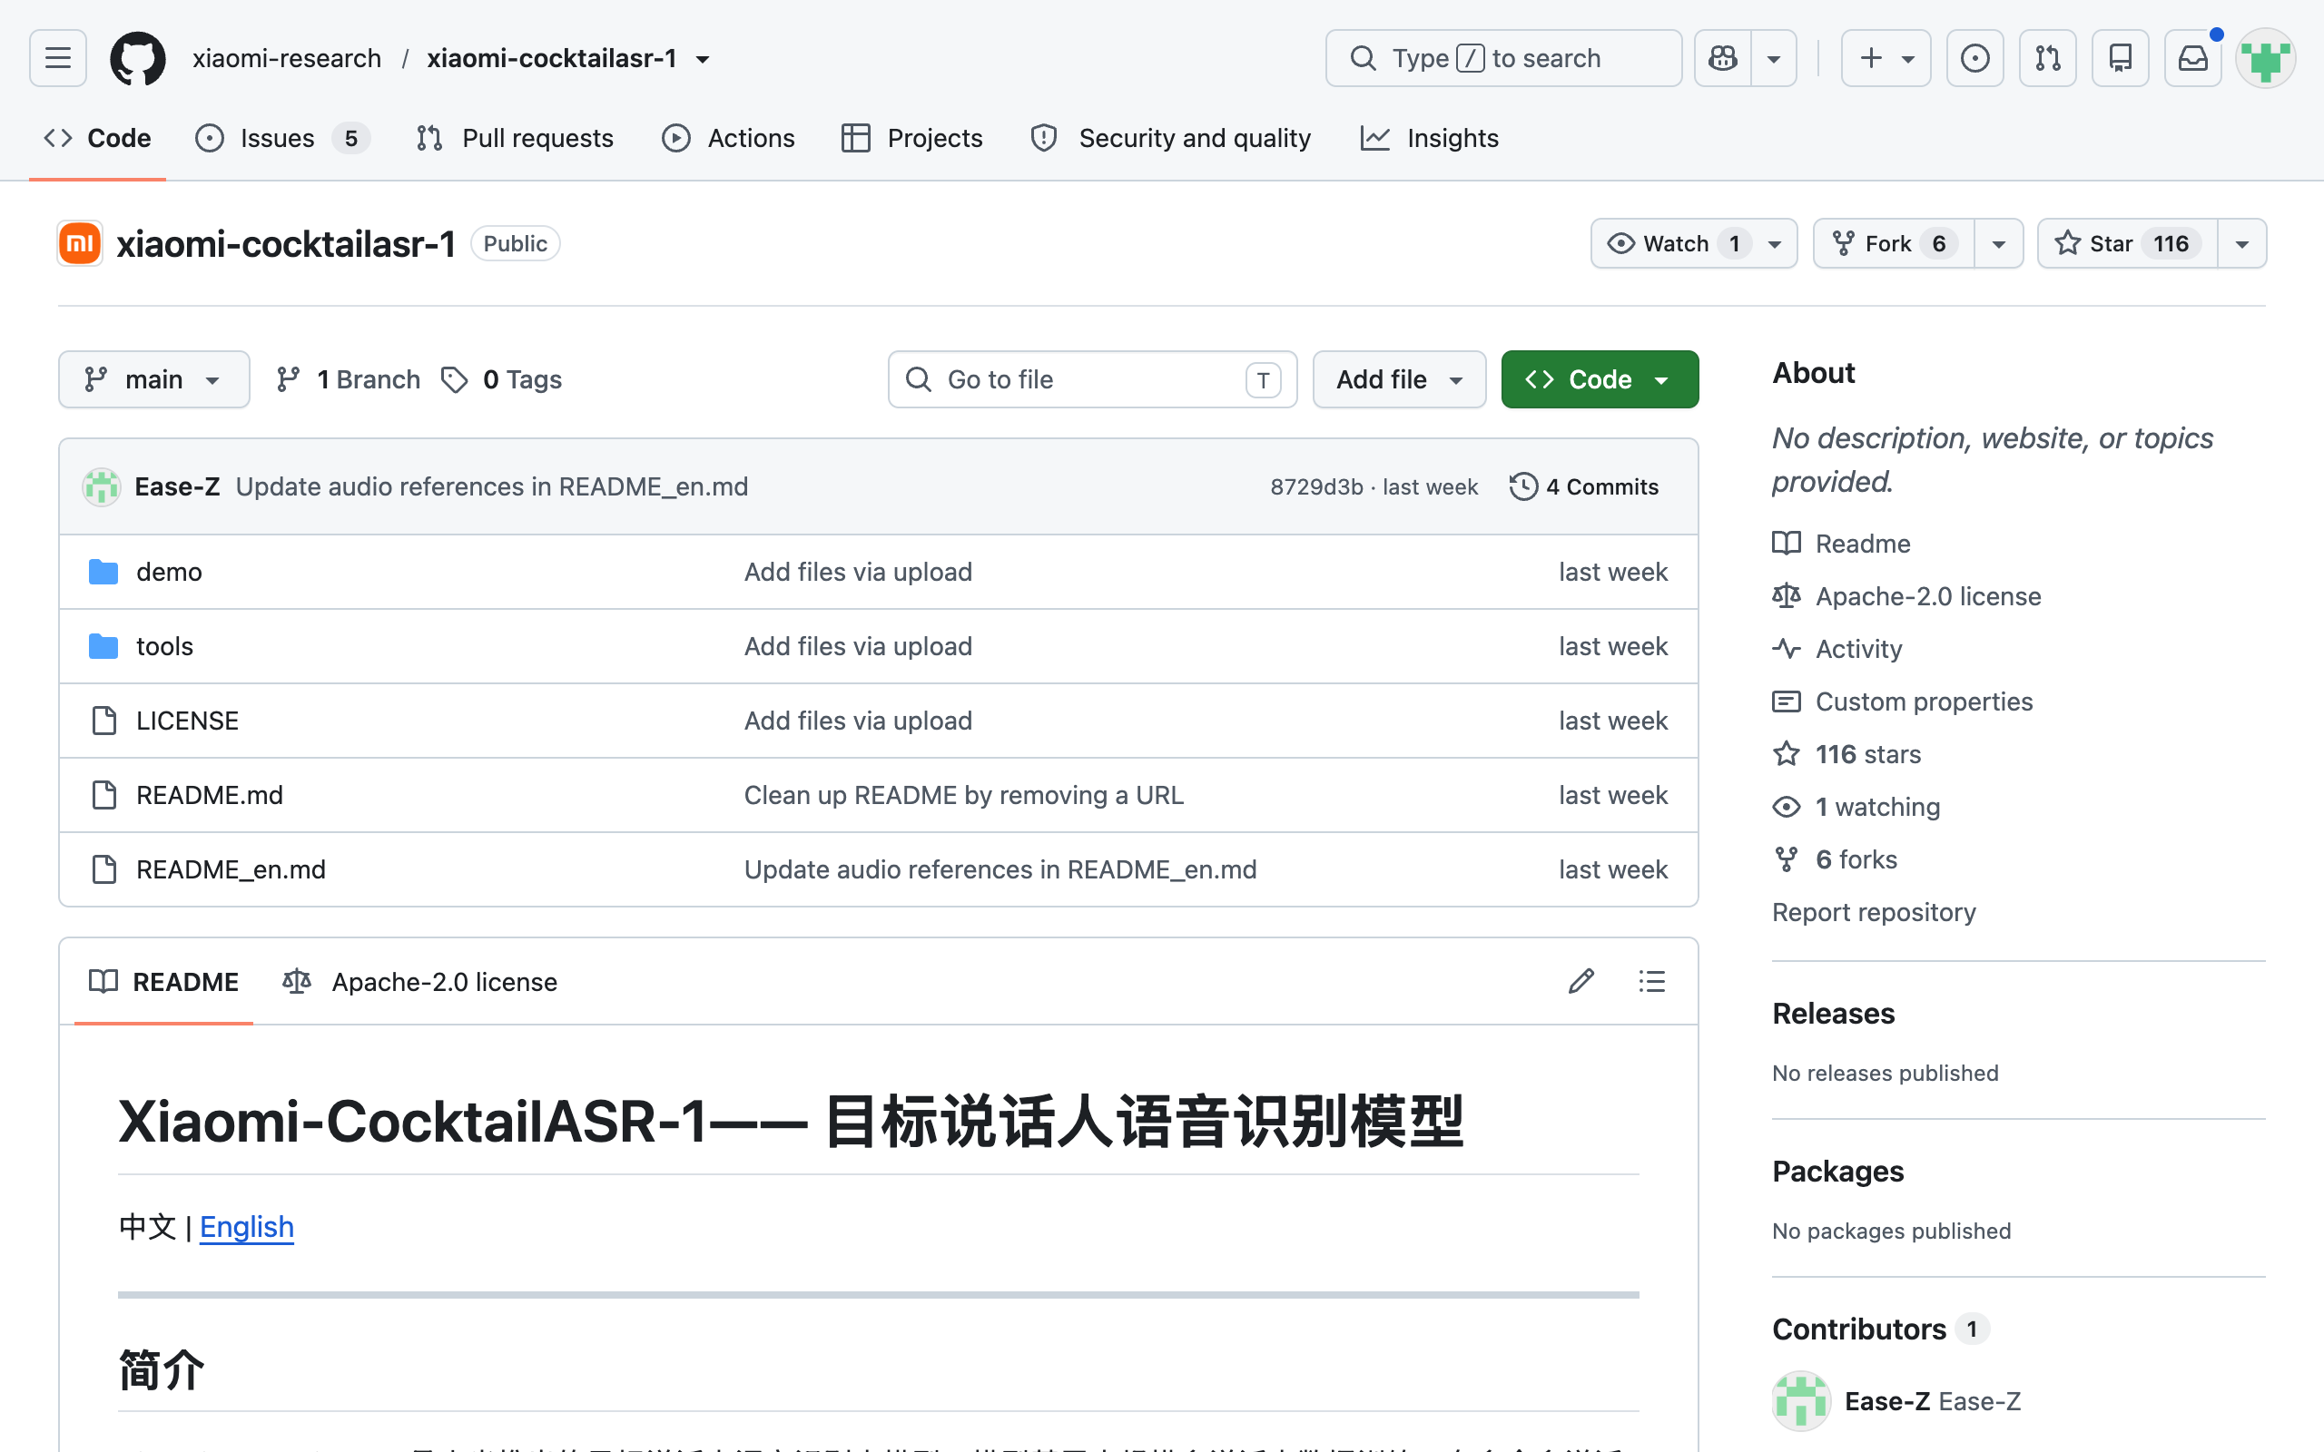This screenshot has height=1452, width=2324.
Task: Open notifications inbox icon
Action: [2192, 59]
